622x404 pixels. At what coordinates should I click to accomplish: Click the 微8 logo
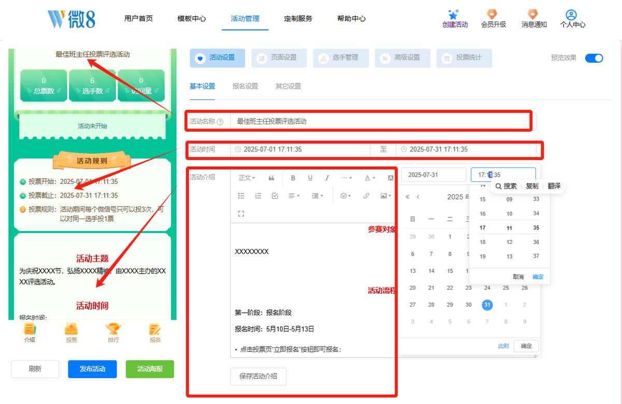coord(71,19)
